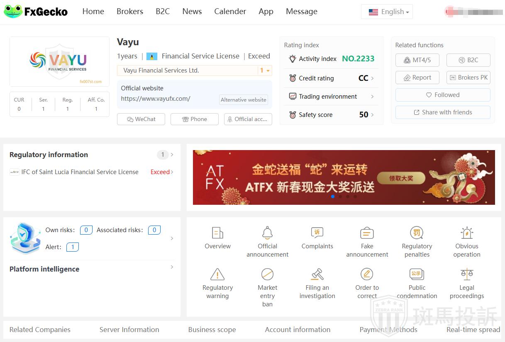
Task: Open the Brokers menu item
Action: click(130, 12)
